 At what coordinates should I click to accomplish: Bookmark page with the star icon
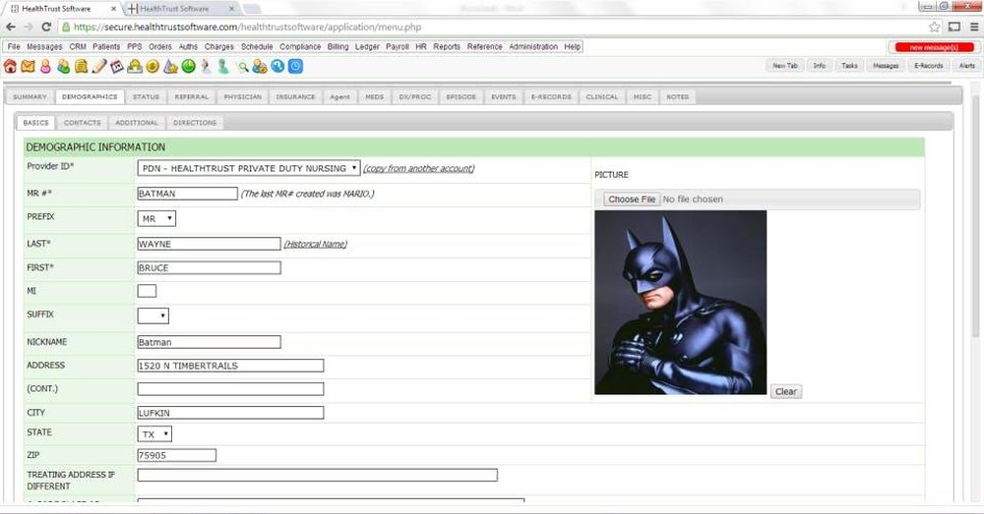pyautogui.click(x=935, y=27)
